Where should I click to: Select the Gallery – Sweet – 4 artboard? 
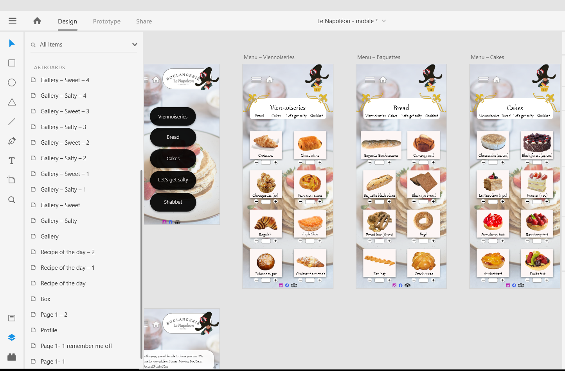(65, 80)
